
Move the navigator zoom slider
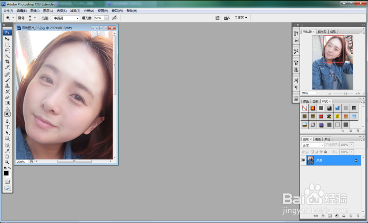tap(345, 93)
